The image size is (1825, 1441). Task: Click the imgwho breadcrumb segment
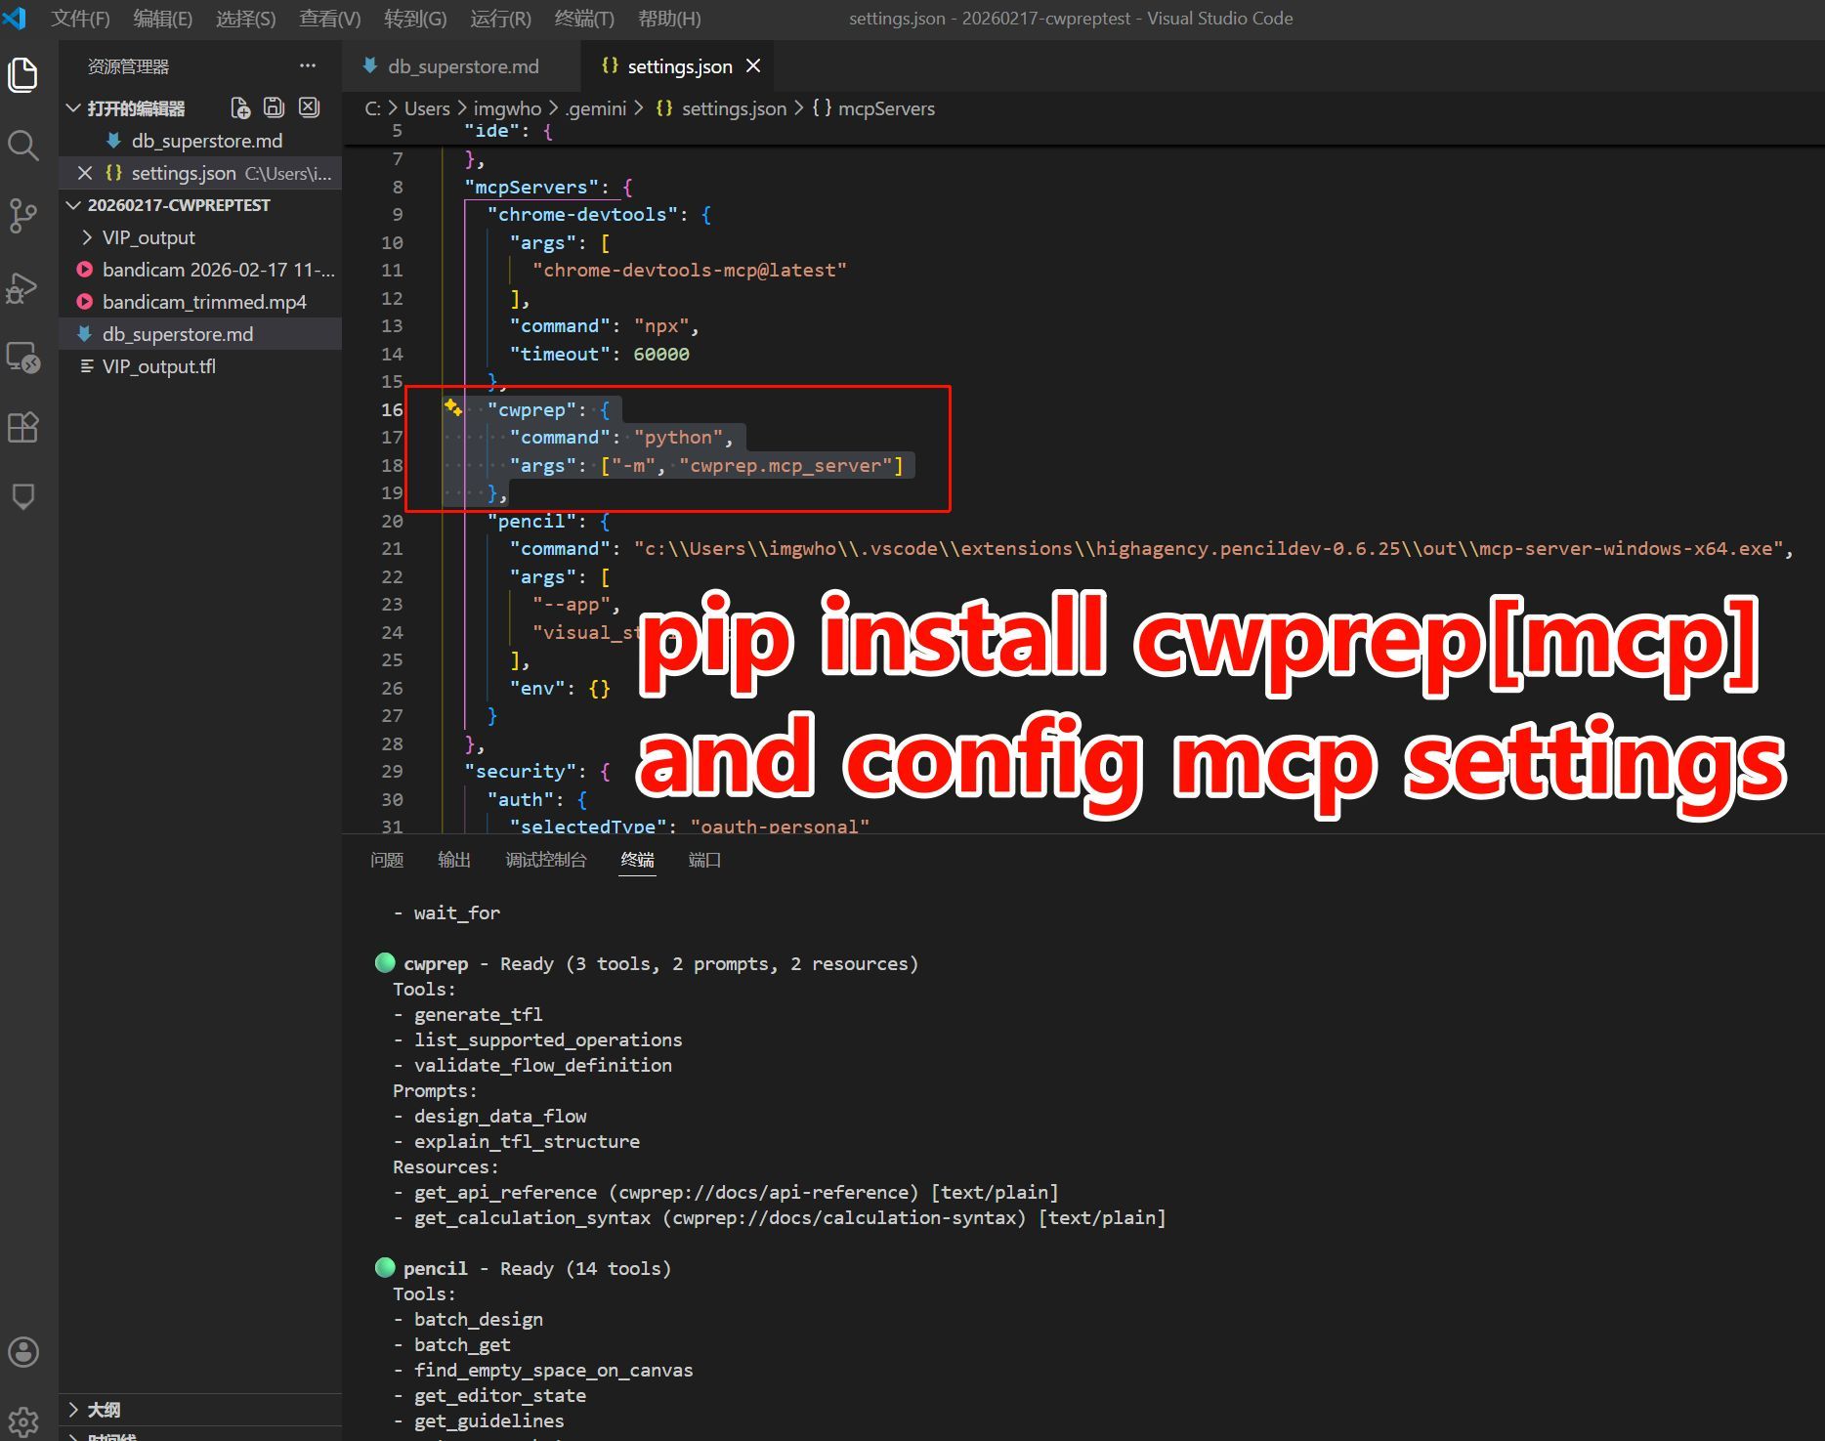coord(507,108)
